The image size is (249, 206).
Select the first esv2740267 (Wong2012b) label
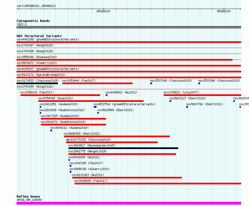35,45
